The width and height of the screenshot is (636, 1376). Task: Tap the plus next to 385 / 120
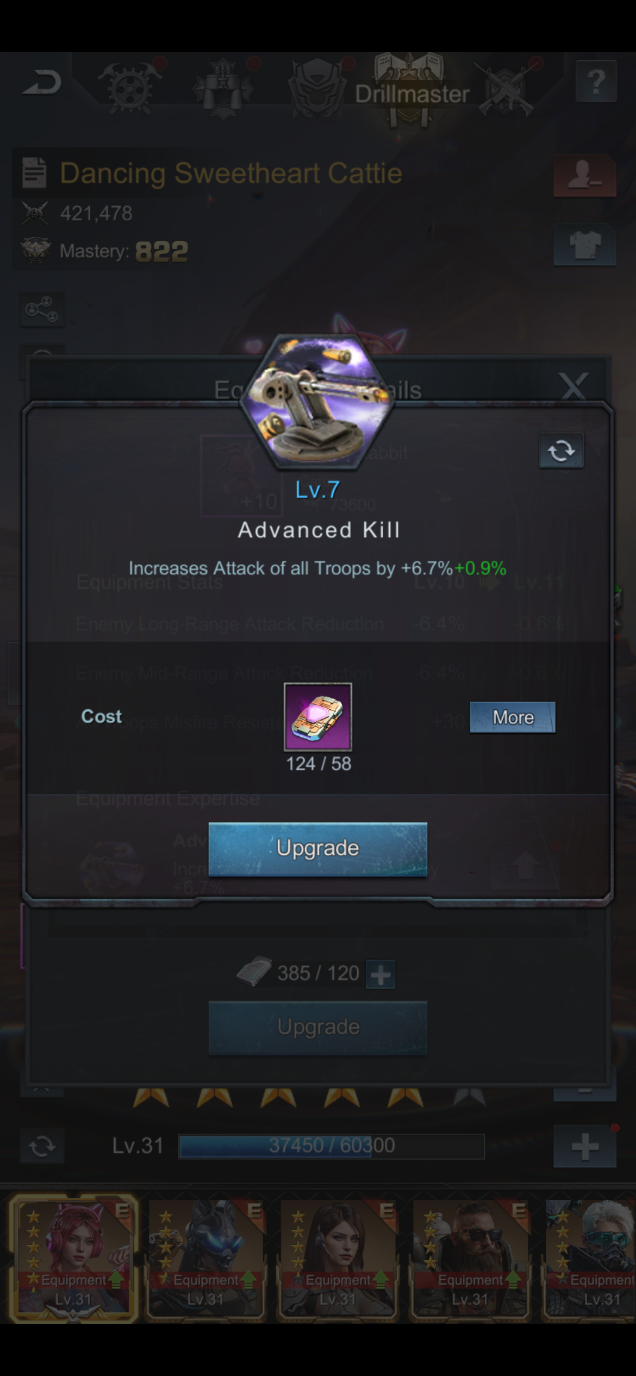click(381, 974)
